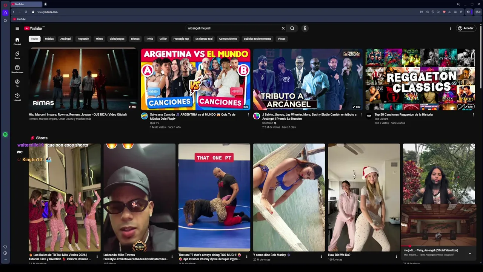Click the Acceder sign-in button
This screenshot has height=272, width=483.
tap(466, 28)
